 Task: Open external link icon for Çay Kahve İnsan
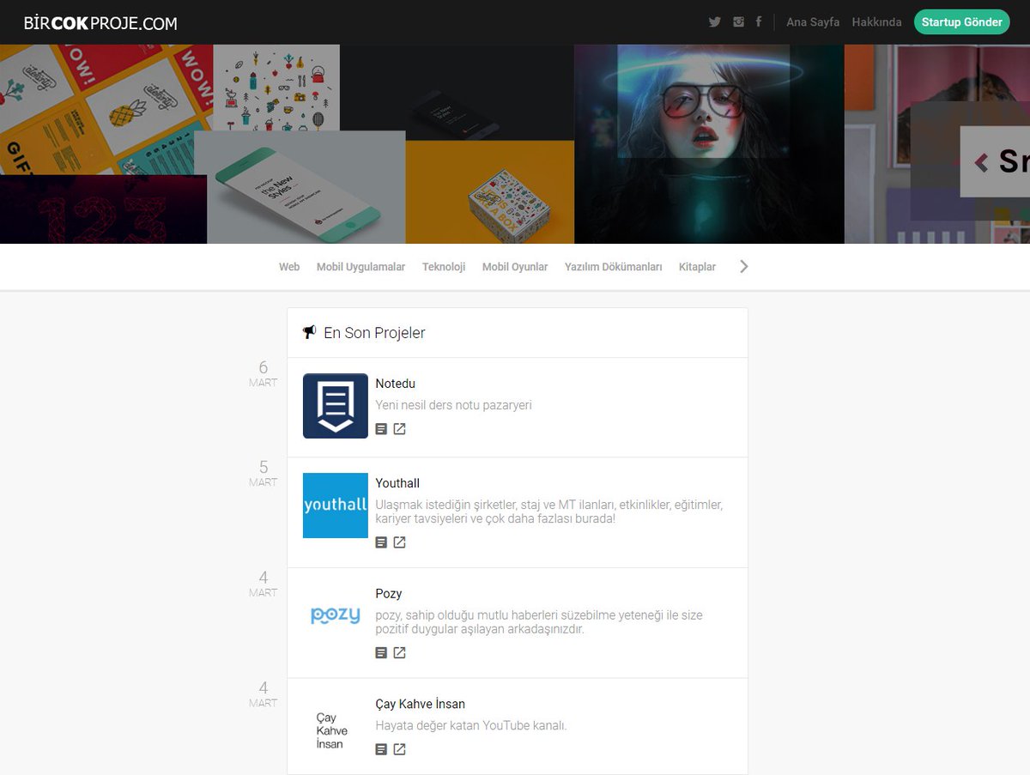(x=399, y=749)
